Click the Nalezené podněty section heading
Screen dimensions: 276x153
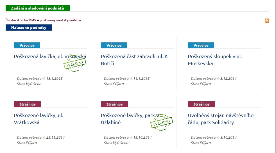(x=29, y=28)
